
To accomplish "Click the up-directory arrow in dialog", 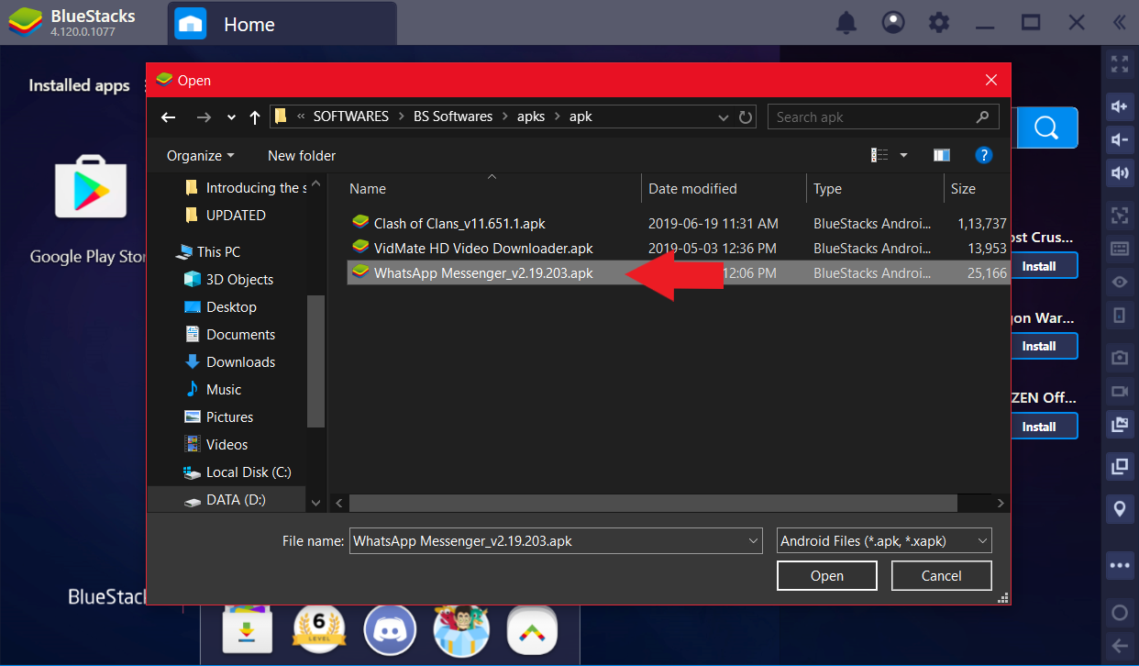I will [x=255, y=117].
